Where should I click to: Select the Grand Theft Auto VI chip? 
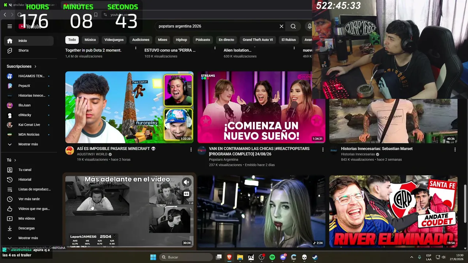pos(258,40)
